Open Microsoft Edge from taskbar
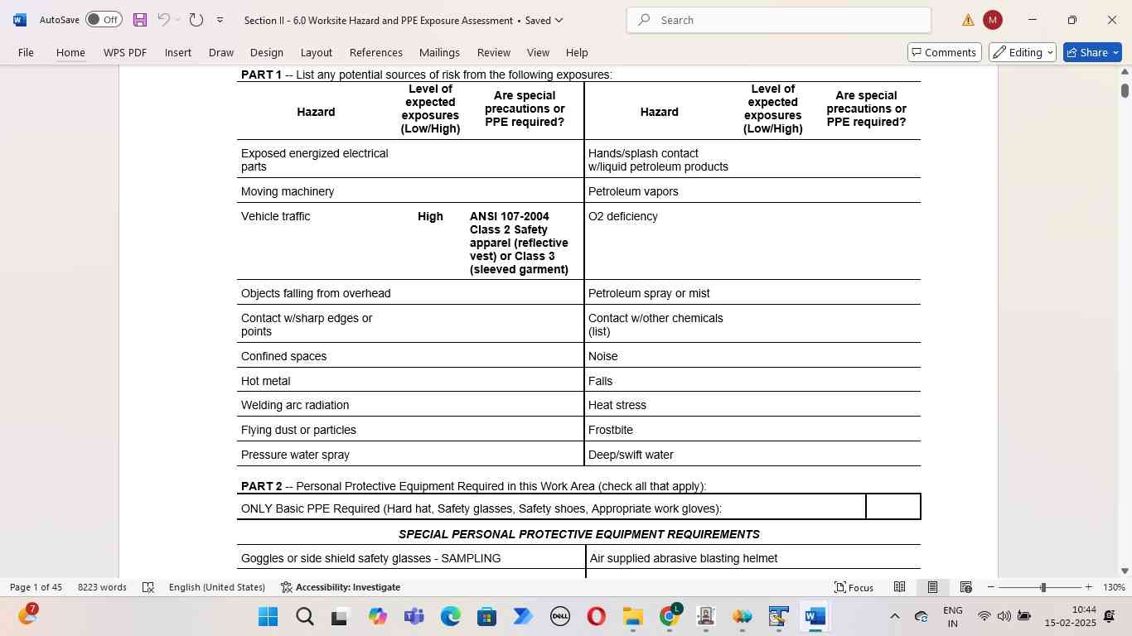The width and height of the screenshot is (1132, 636). pos(450,617)
